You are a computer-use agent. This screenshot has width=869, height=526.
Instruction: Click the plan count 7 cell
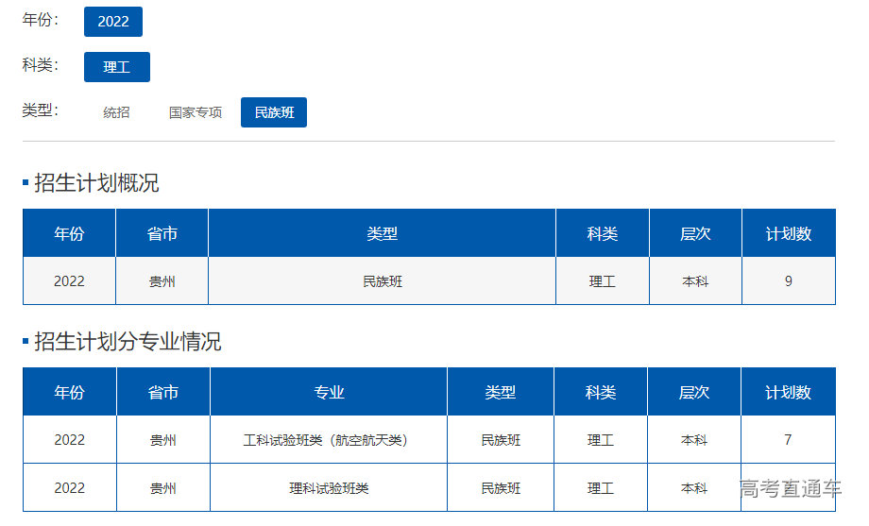788,440
